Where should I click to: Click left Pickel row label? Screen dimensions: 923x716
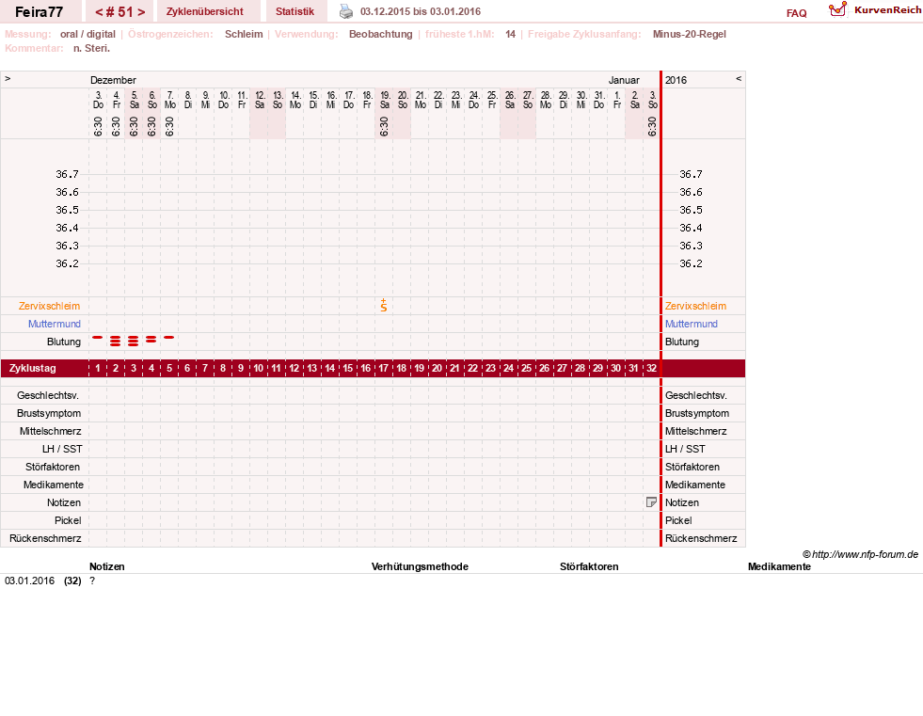coord(68,520)
